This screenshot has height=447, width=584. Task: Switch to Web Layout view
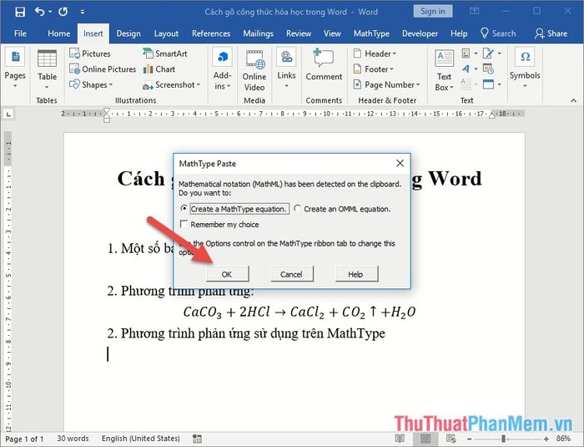pyautogui.click(x=451, y=439)
